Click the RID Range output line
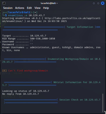 click(29, 39)
